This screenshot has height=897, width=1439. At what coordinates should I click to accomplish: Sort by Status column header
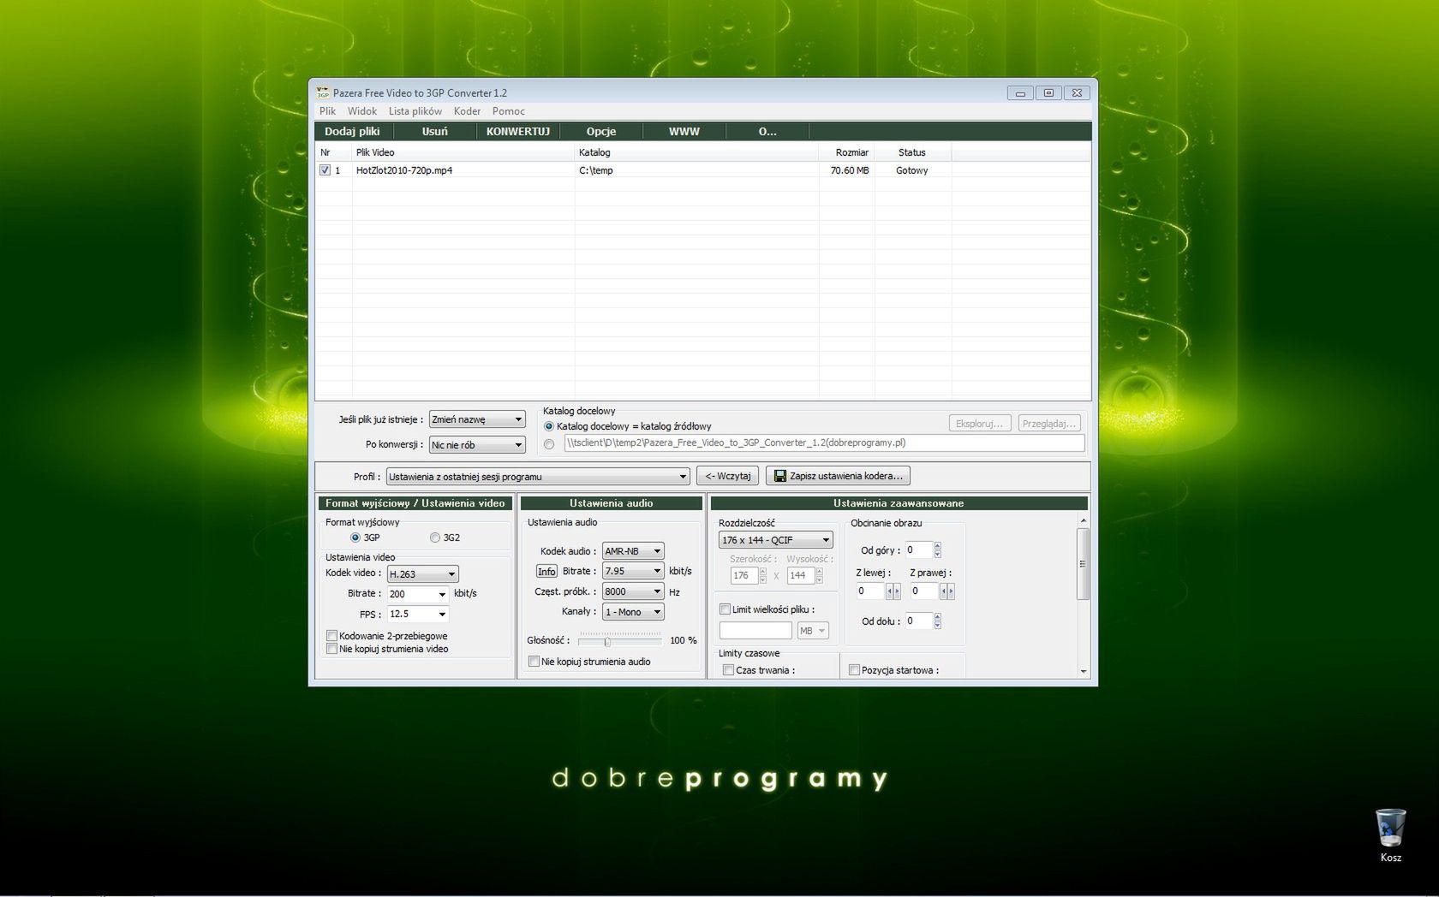pyautogui.click(x=912, y=152)
